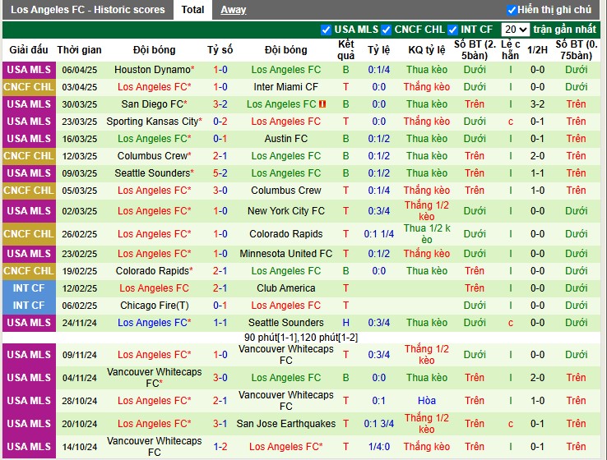Click the 3-1 score versus San Jose
The width and height of the screenshot is (607, 460).
[220, 424]
